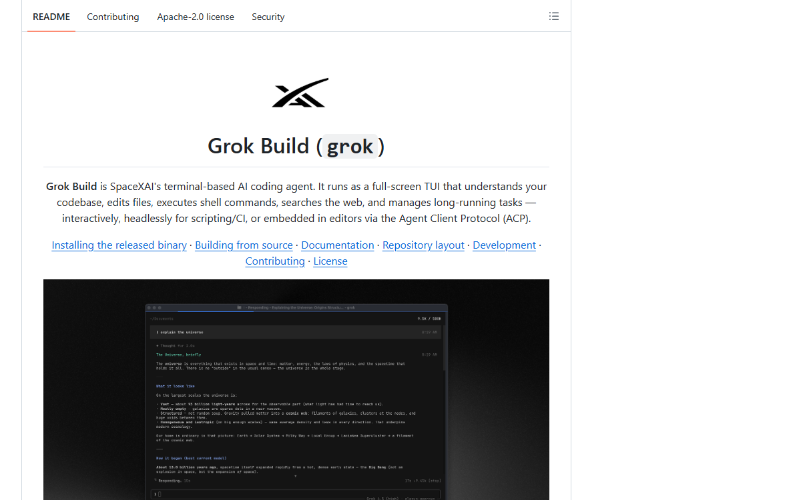The height and width of the screenshot is (500, 801).
Task: Jump to the Development link
Action: click(x=504, y=245)
